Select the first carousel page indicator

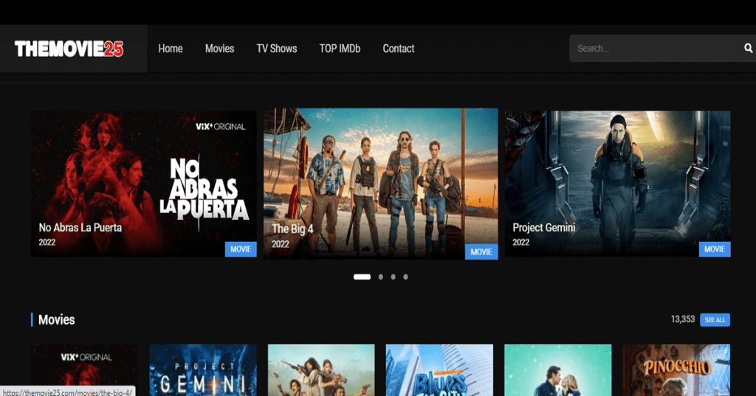click(362, 277)
